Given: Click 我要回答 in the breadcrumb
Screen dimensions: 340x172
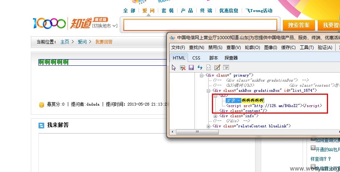Looking at the screenshot, I should click(x=104, y=42).
